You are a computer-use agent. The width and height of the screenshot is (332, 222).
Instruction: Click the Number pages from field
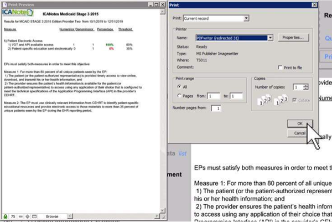coord(216,109)
